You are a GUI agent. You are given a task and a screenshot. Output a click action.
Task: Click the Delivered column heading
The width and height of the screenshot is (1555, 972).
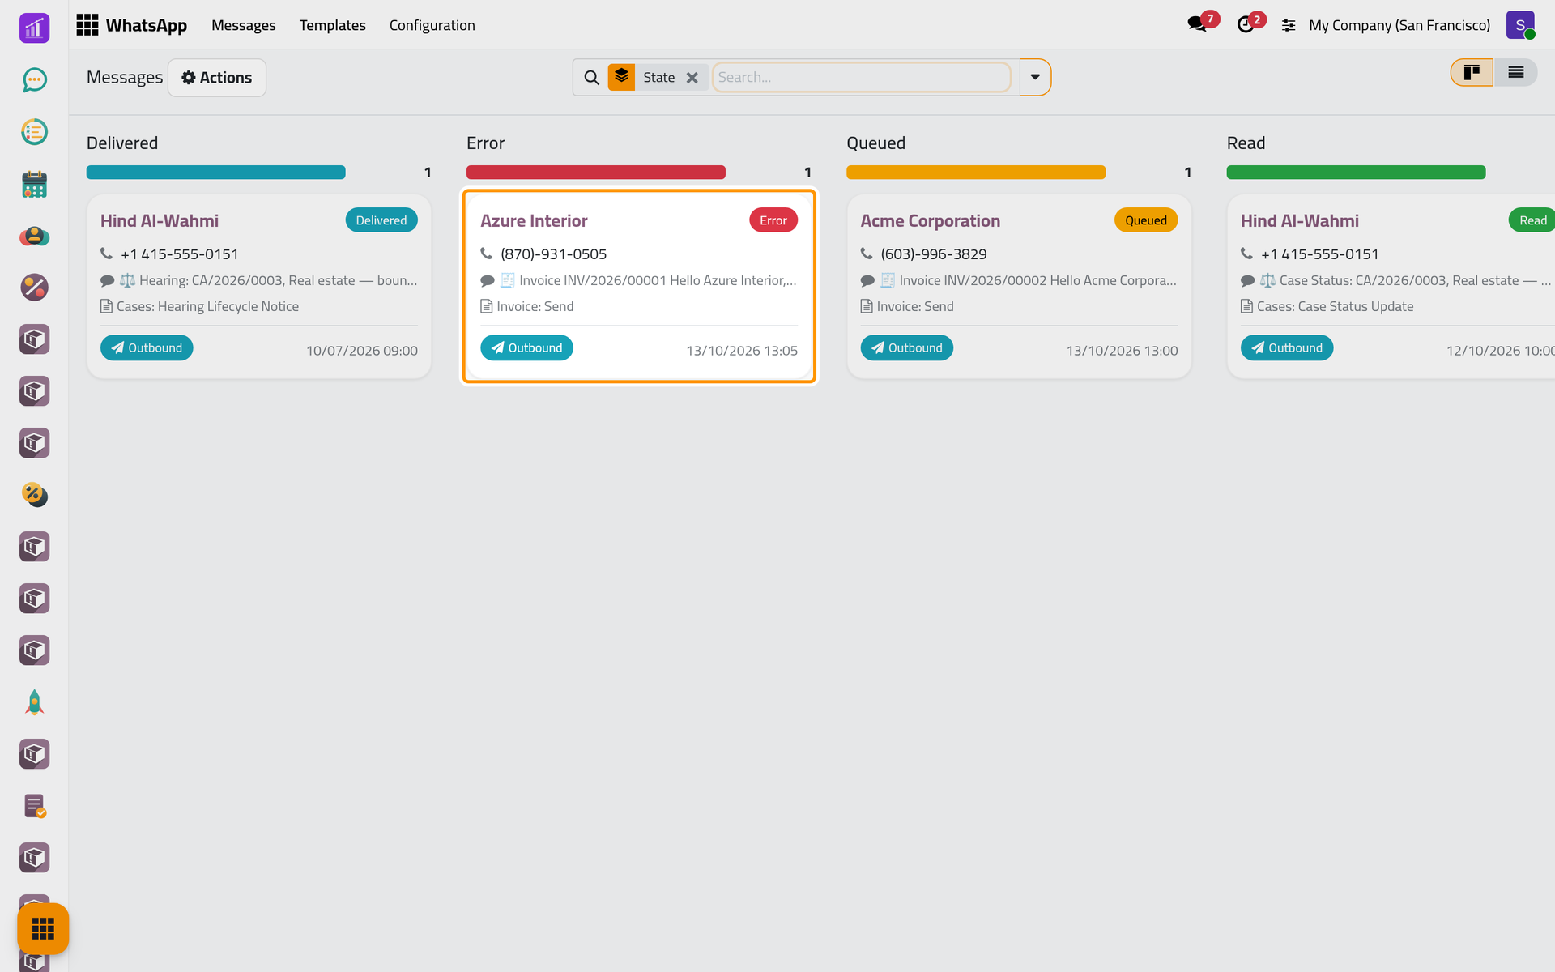coord(122,143)
